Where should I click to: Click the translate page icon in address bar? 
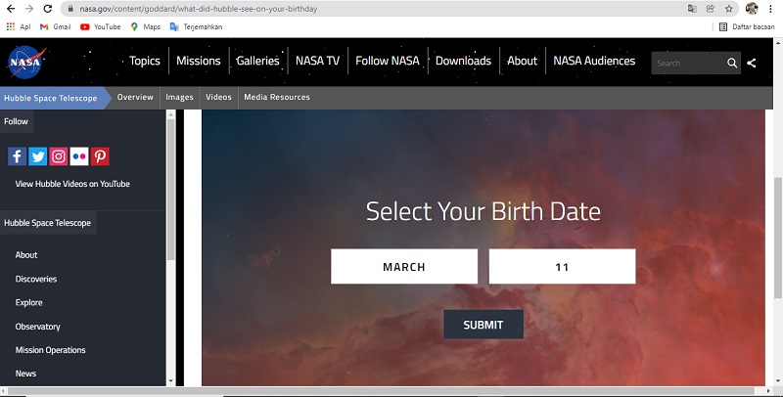692,9
